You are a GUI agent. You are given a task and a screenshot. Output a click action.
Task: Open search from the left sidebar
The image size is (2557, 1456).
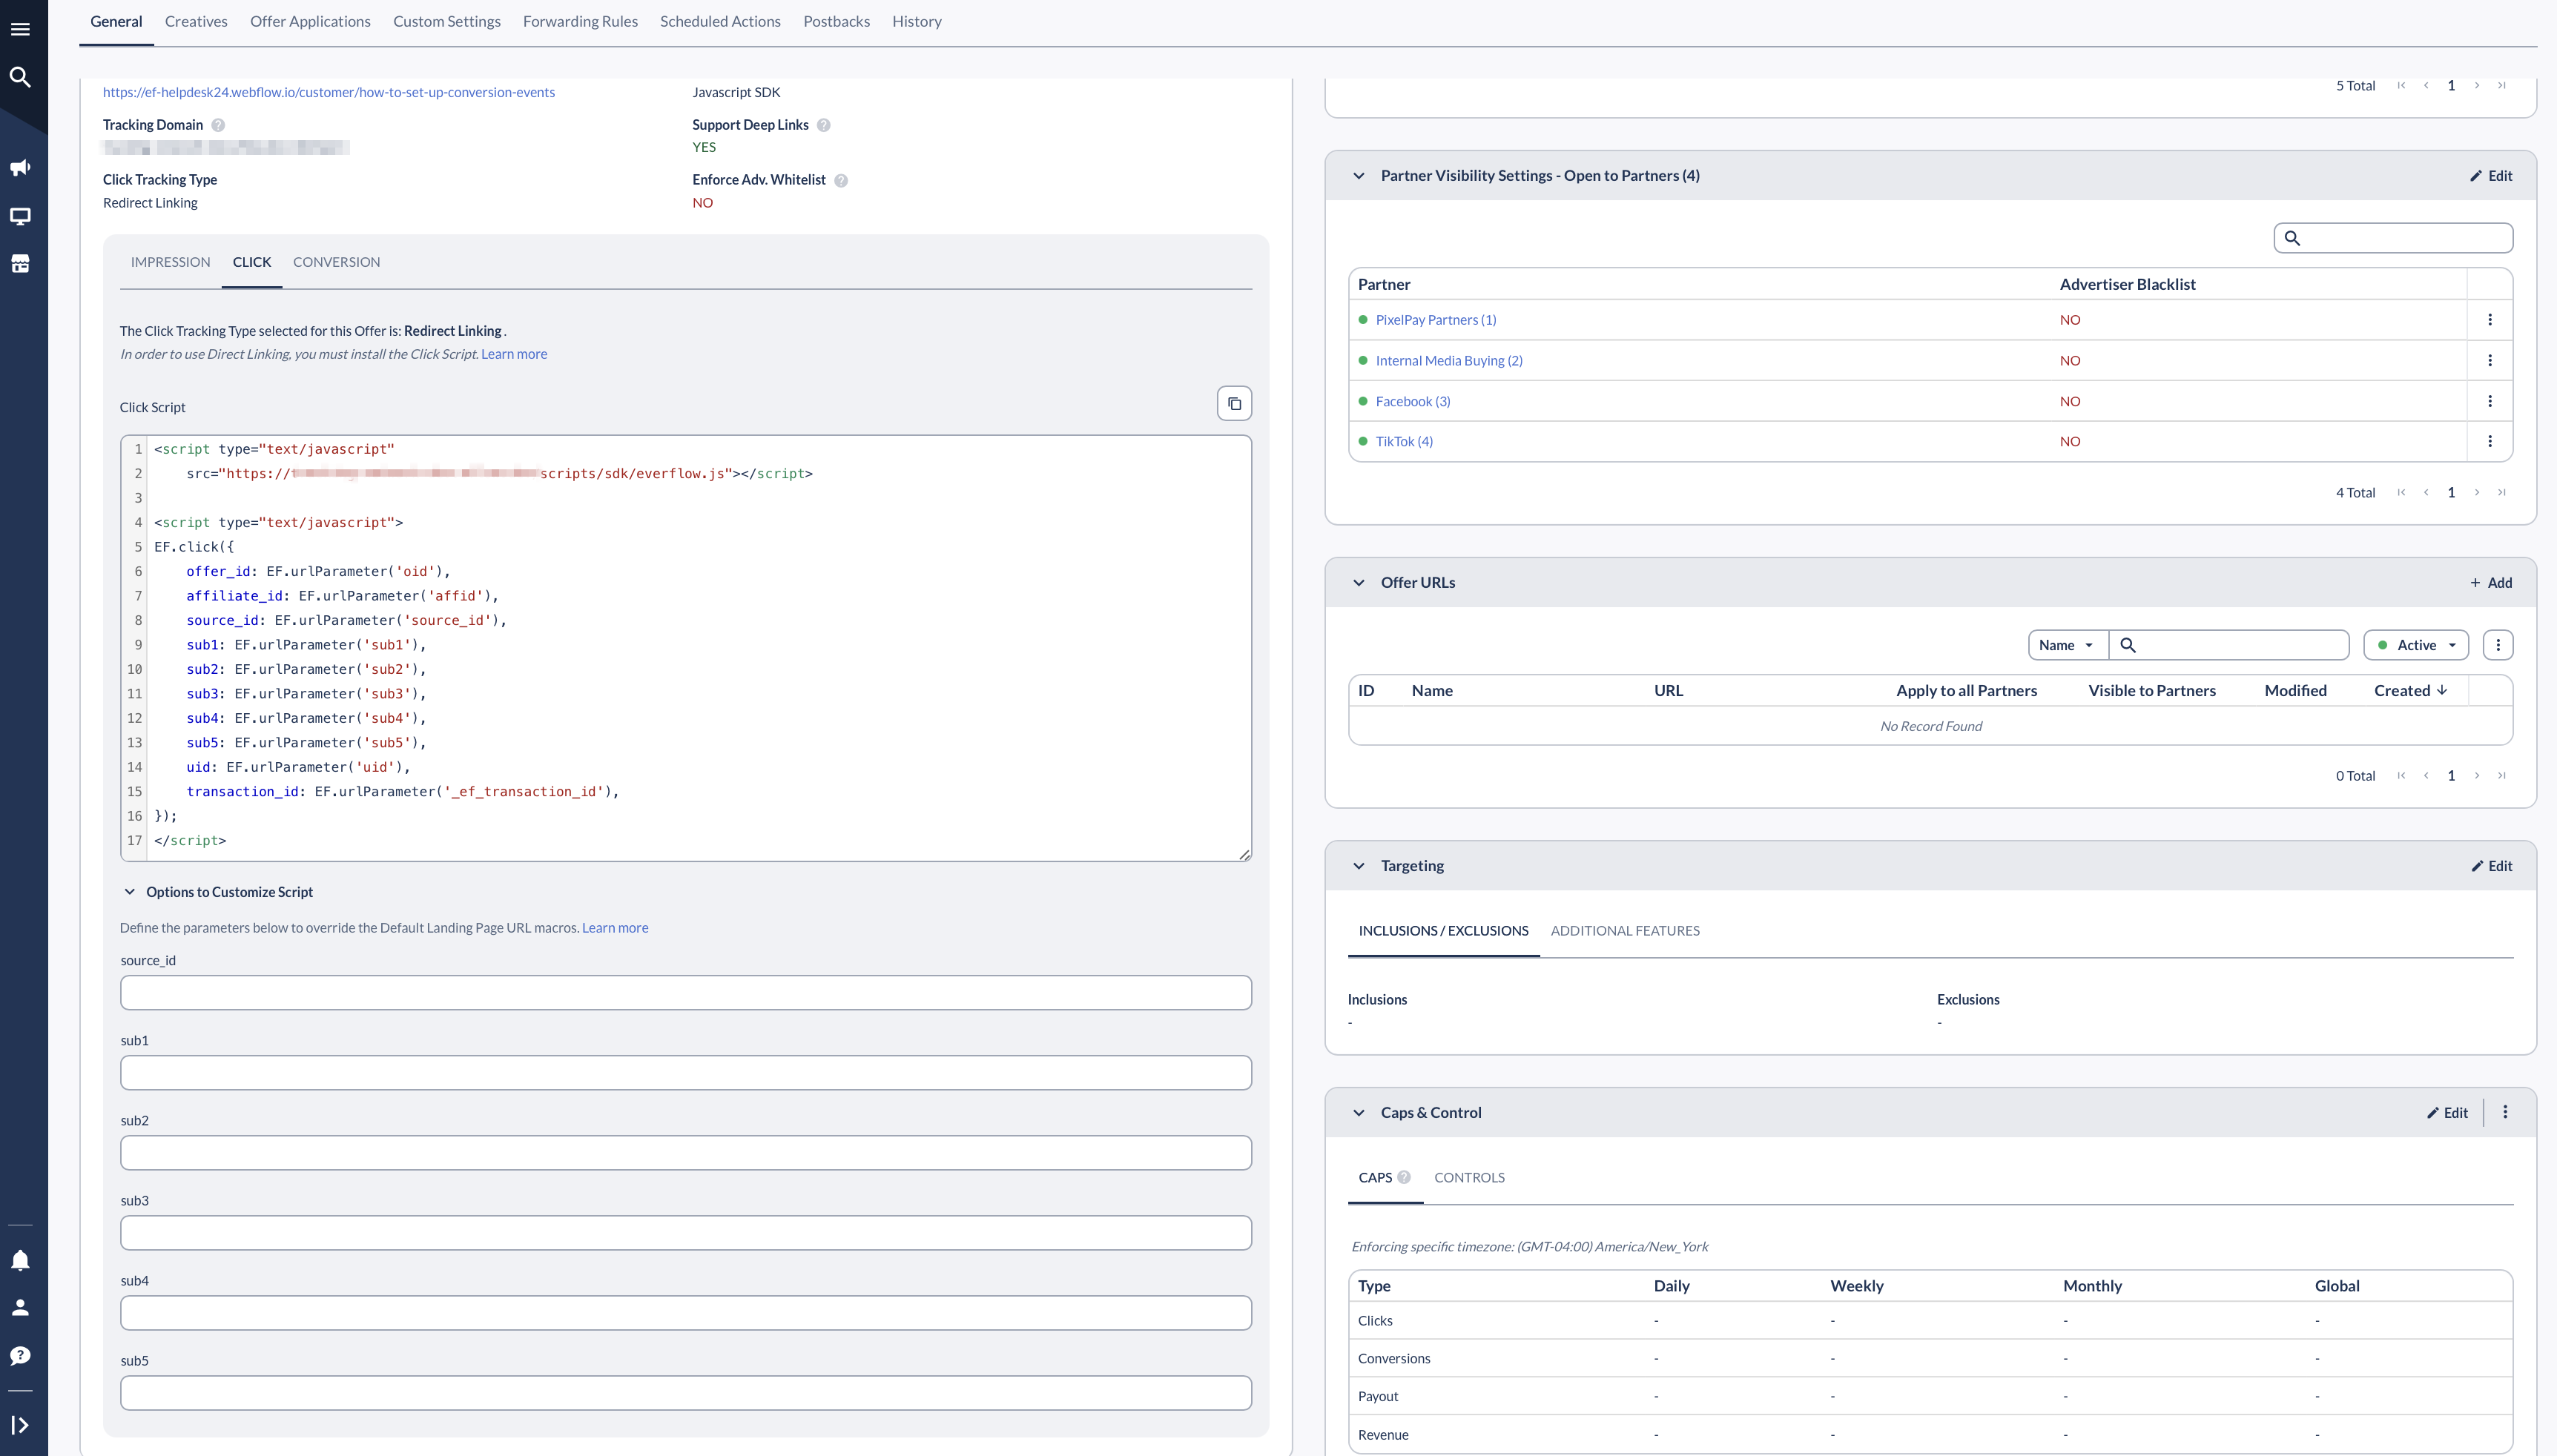point(20,77)
